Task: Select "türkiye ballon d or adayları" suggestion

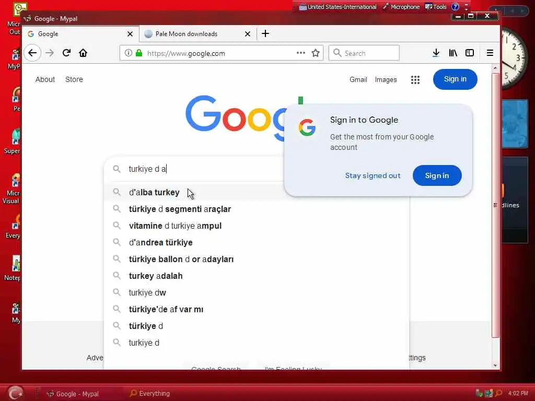Action: coord(256,259)
